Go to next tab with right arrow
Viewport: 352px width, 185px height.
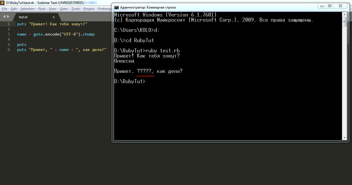tap(8, 17)
